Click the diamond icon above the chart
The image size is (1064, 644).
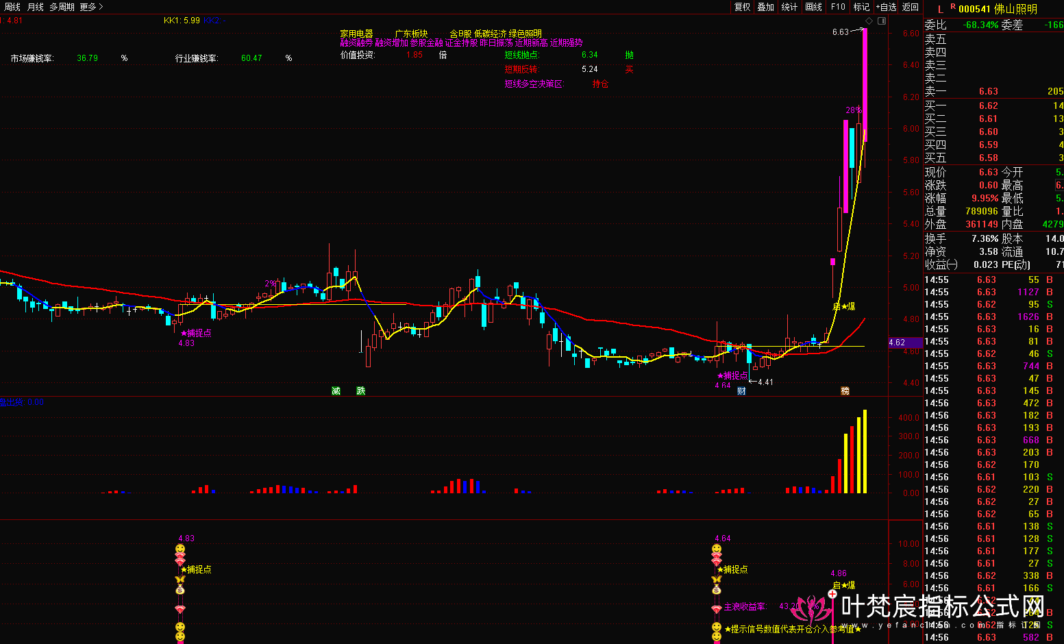(869, 21)
